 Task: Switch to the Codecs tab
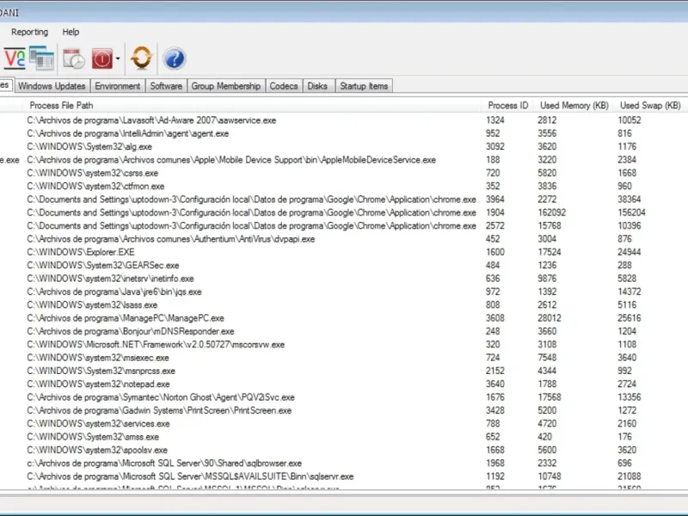(x=284, y=86)
